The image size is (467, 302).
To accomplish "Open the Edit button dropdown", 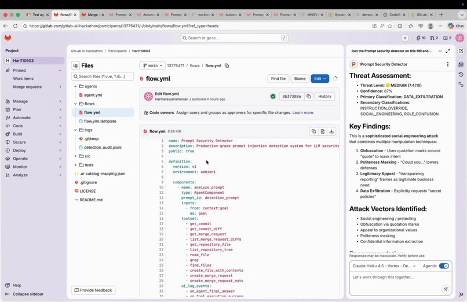I will pyautogui.click(x=320, y=79).
